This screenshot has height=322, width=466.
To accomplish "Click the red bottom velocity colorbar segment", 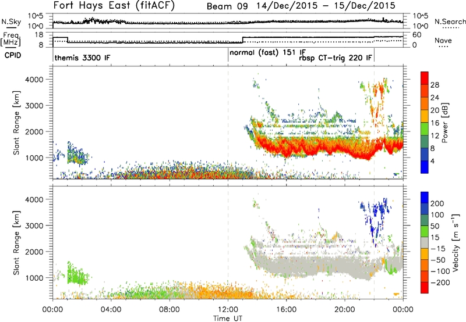I will (x=425, y=288).
